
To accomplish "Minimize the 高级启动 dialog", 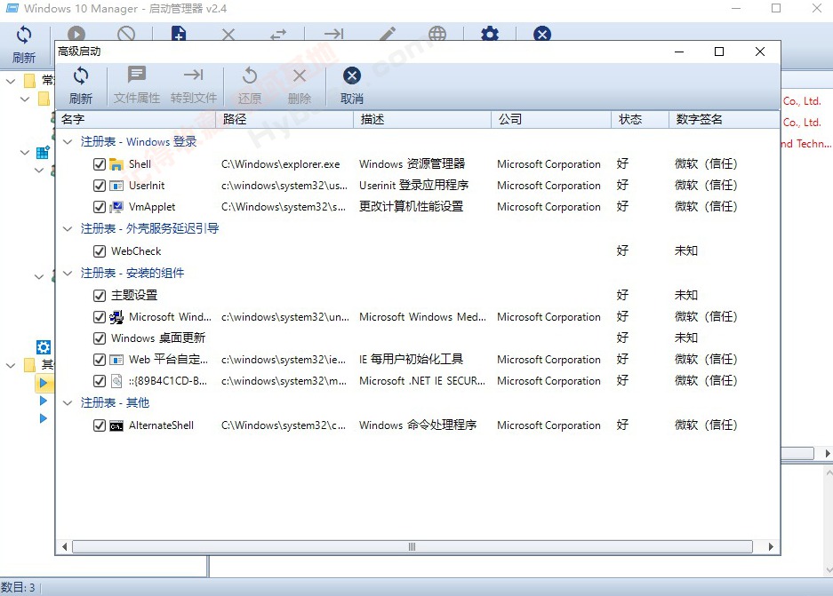I will tap(679, 52).
